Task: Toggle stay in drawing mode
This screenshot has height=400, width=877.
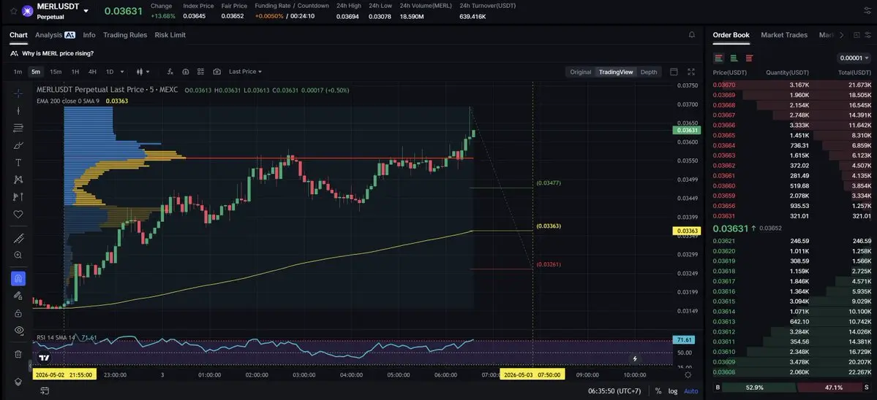Action: pyautogui.click(x=18, y=296)
